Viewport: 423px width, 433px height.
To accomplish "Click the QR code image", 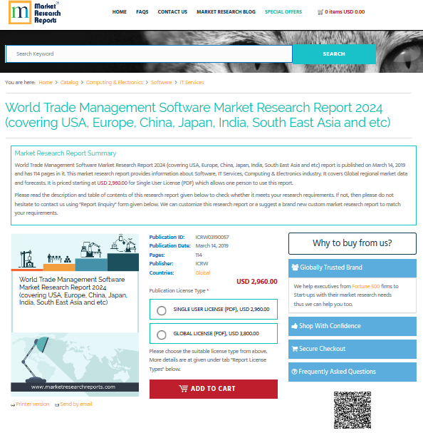I will click(352, 409).
